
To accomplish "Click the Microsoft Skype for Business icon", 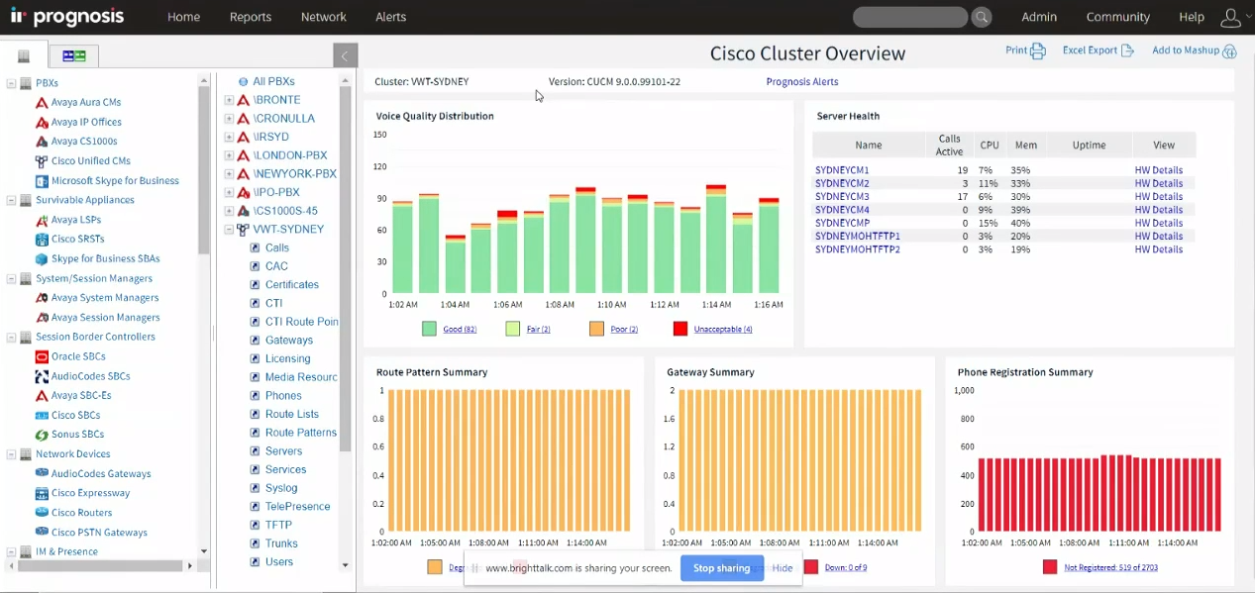I will click(x=42, y=181).
